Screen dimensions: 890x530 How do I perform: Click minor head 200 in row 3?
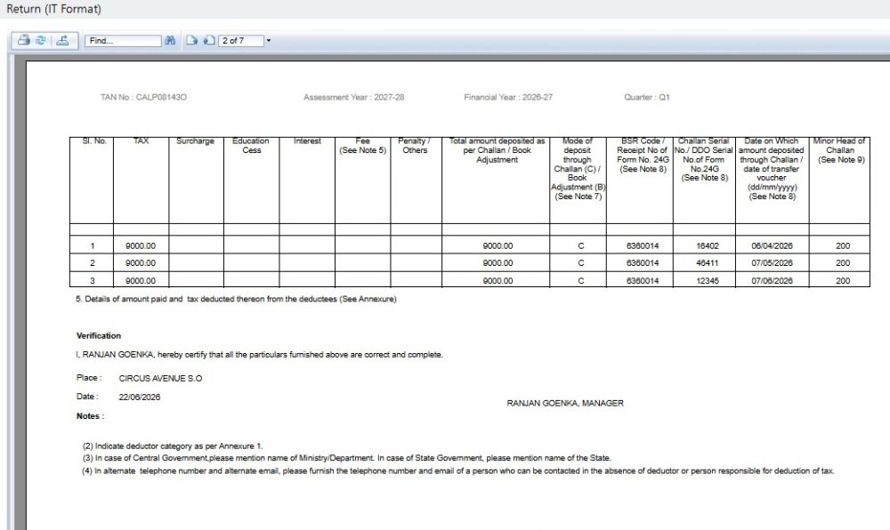[x=843, y=281]
